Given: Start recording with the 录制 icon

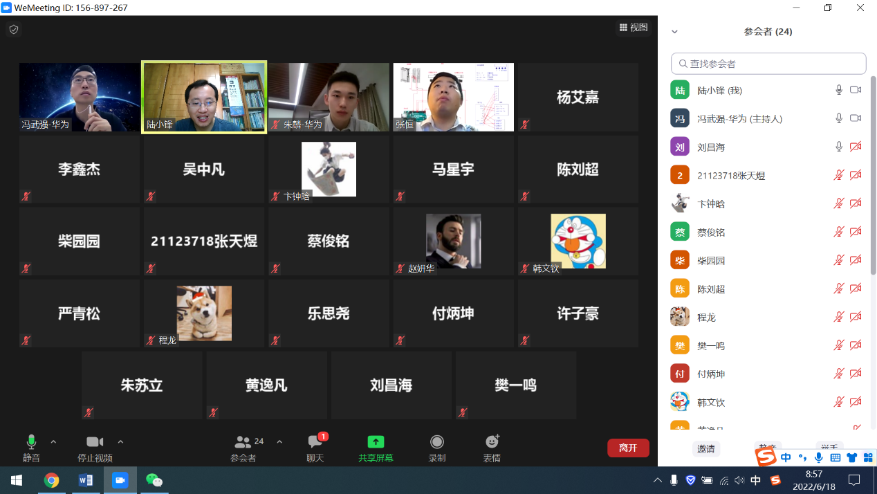Looking at the screenshot, I should coord(436,443).
